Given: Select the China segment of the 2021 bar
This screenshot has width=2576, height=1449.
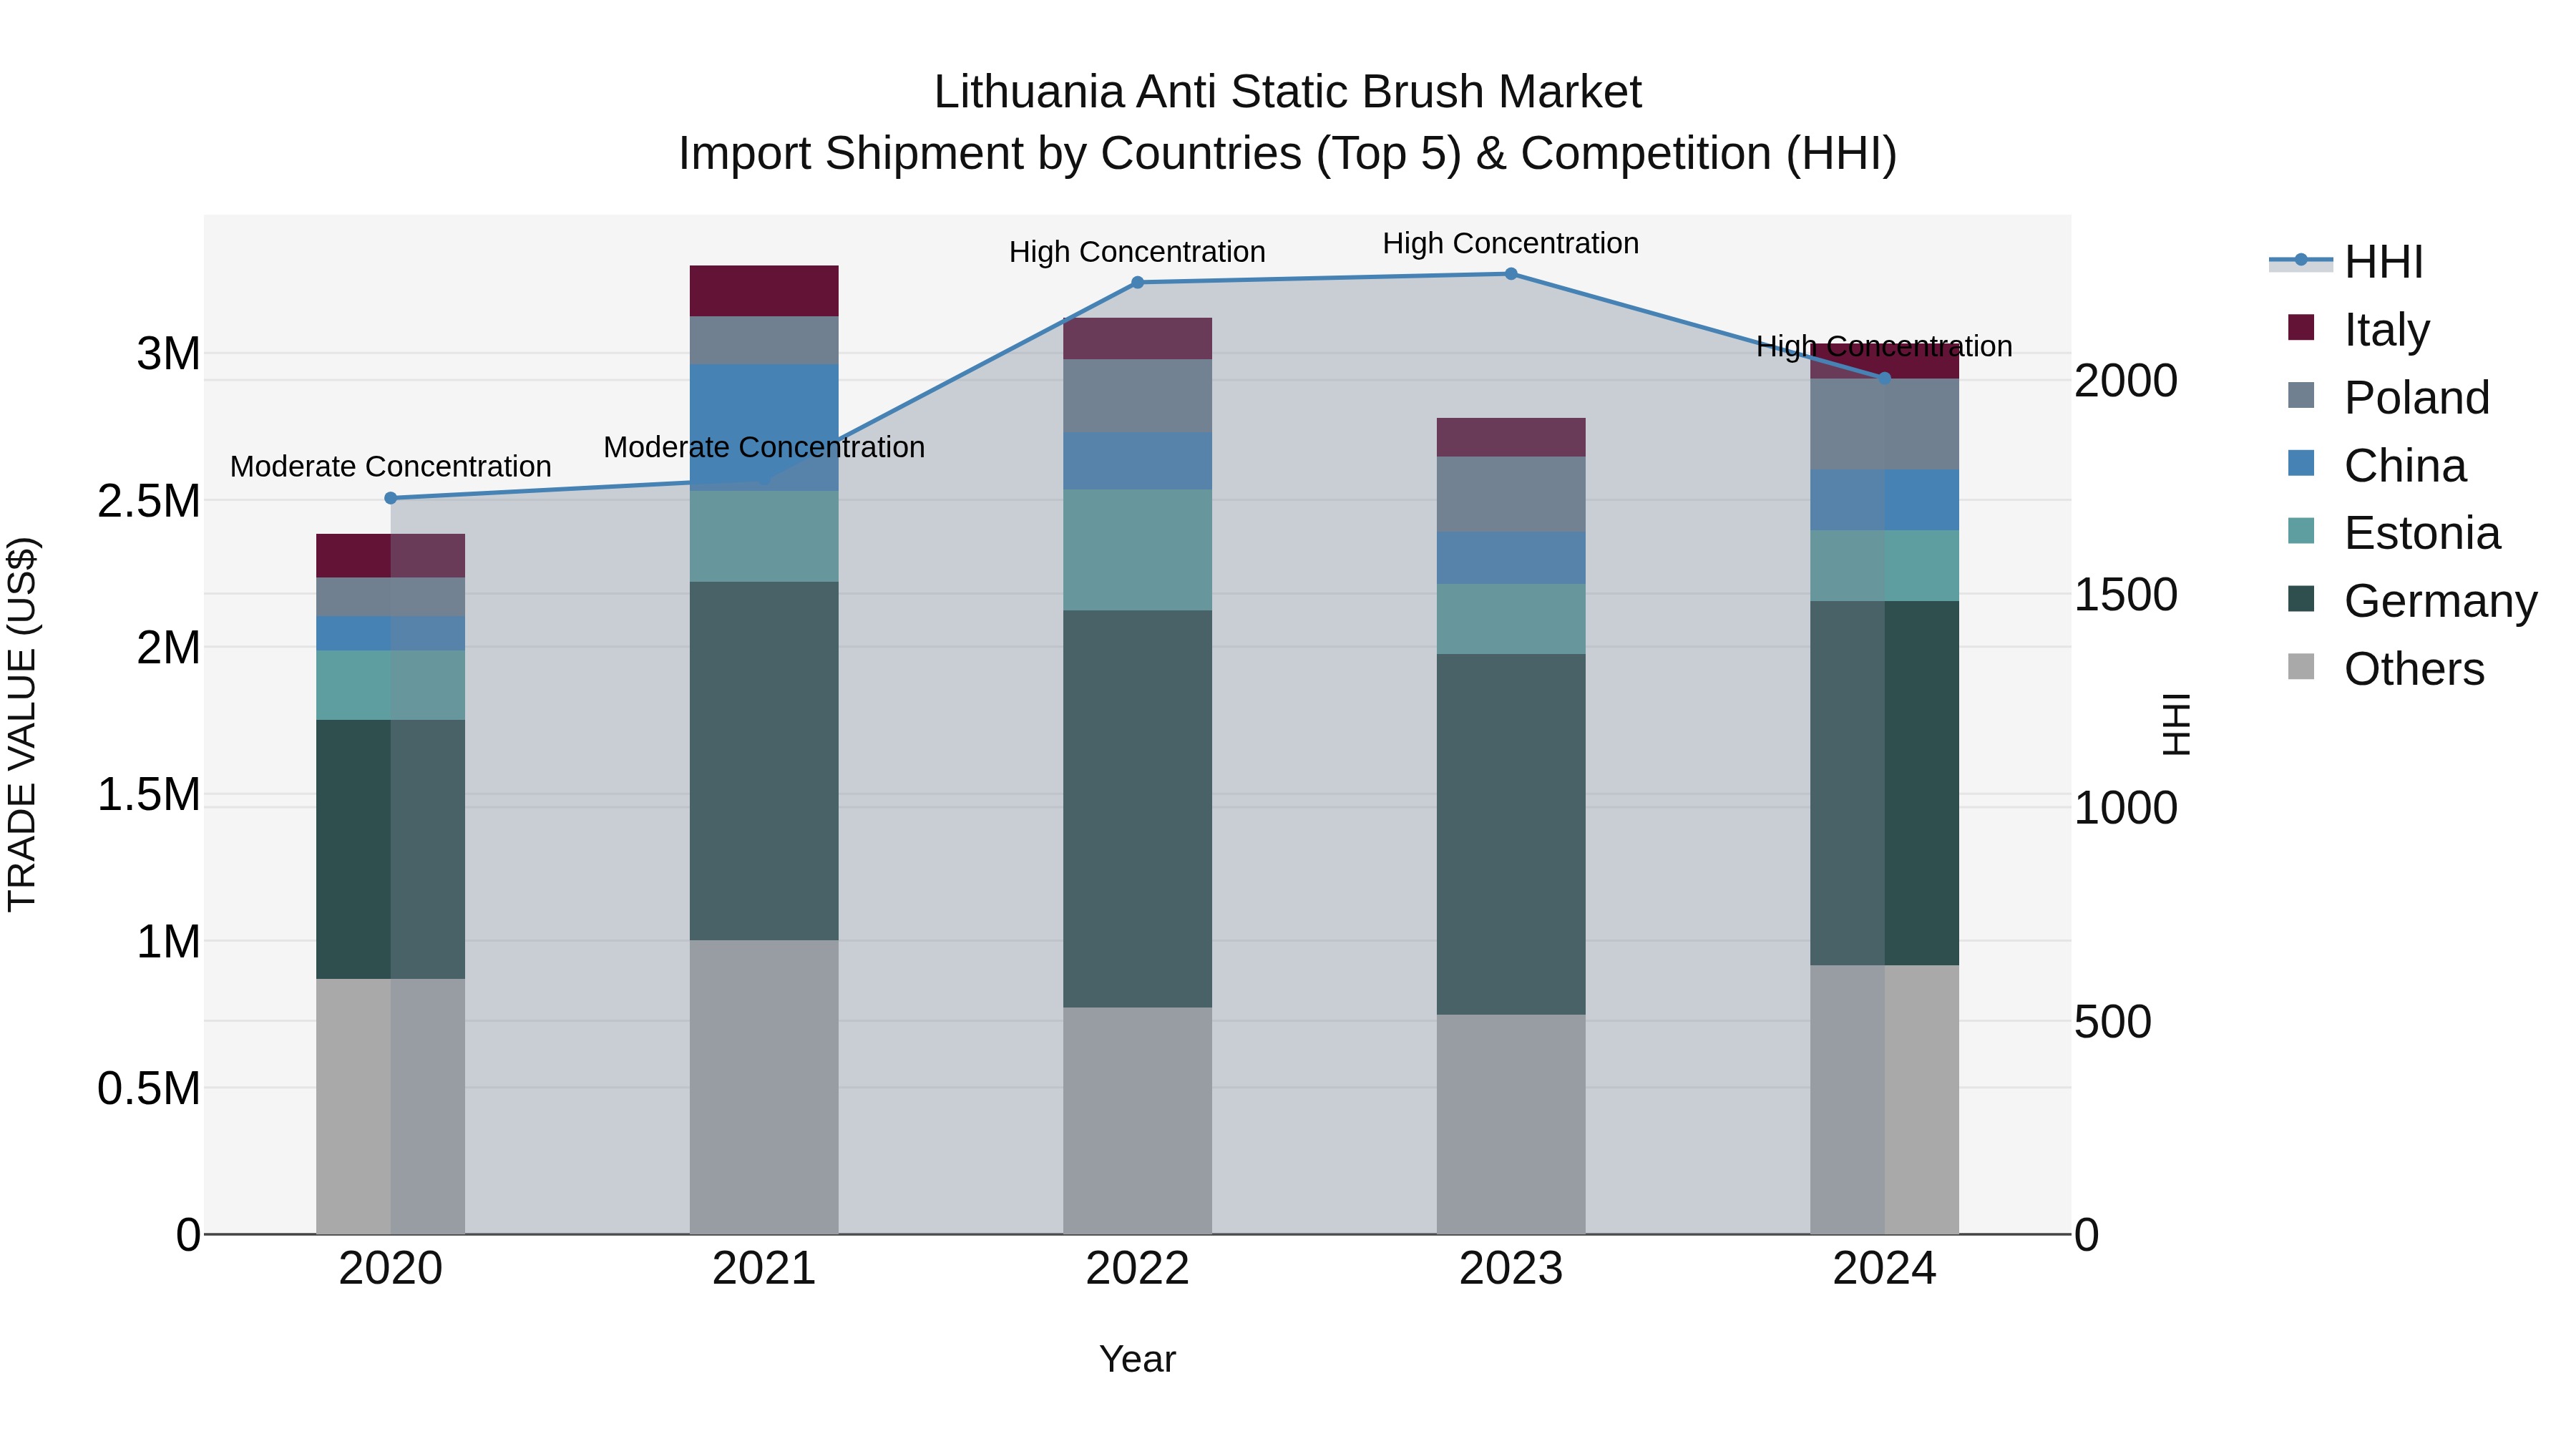Looking at the screenshot, I should point(764,428).
